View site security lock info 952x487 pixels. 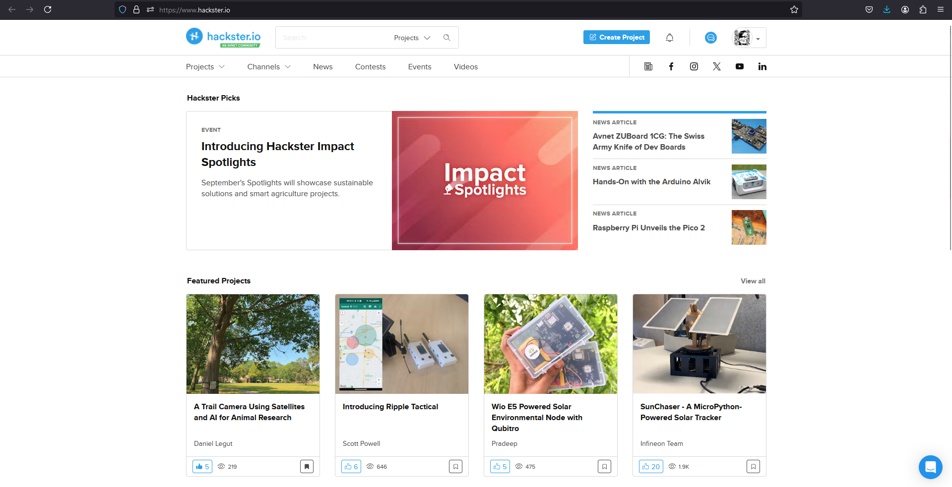pos(136,9)
